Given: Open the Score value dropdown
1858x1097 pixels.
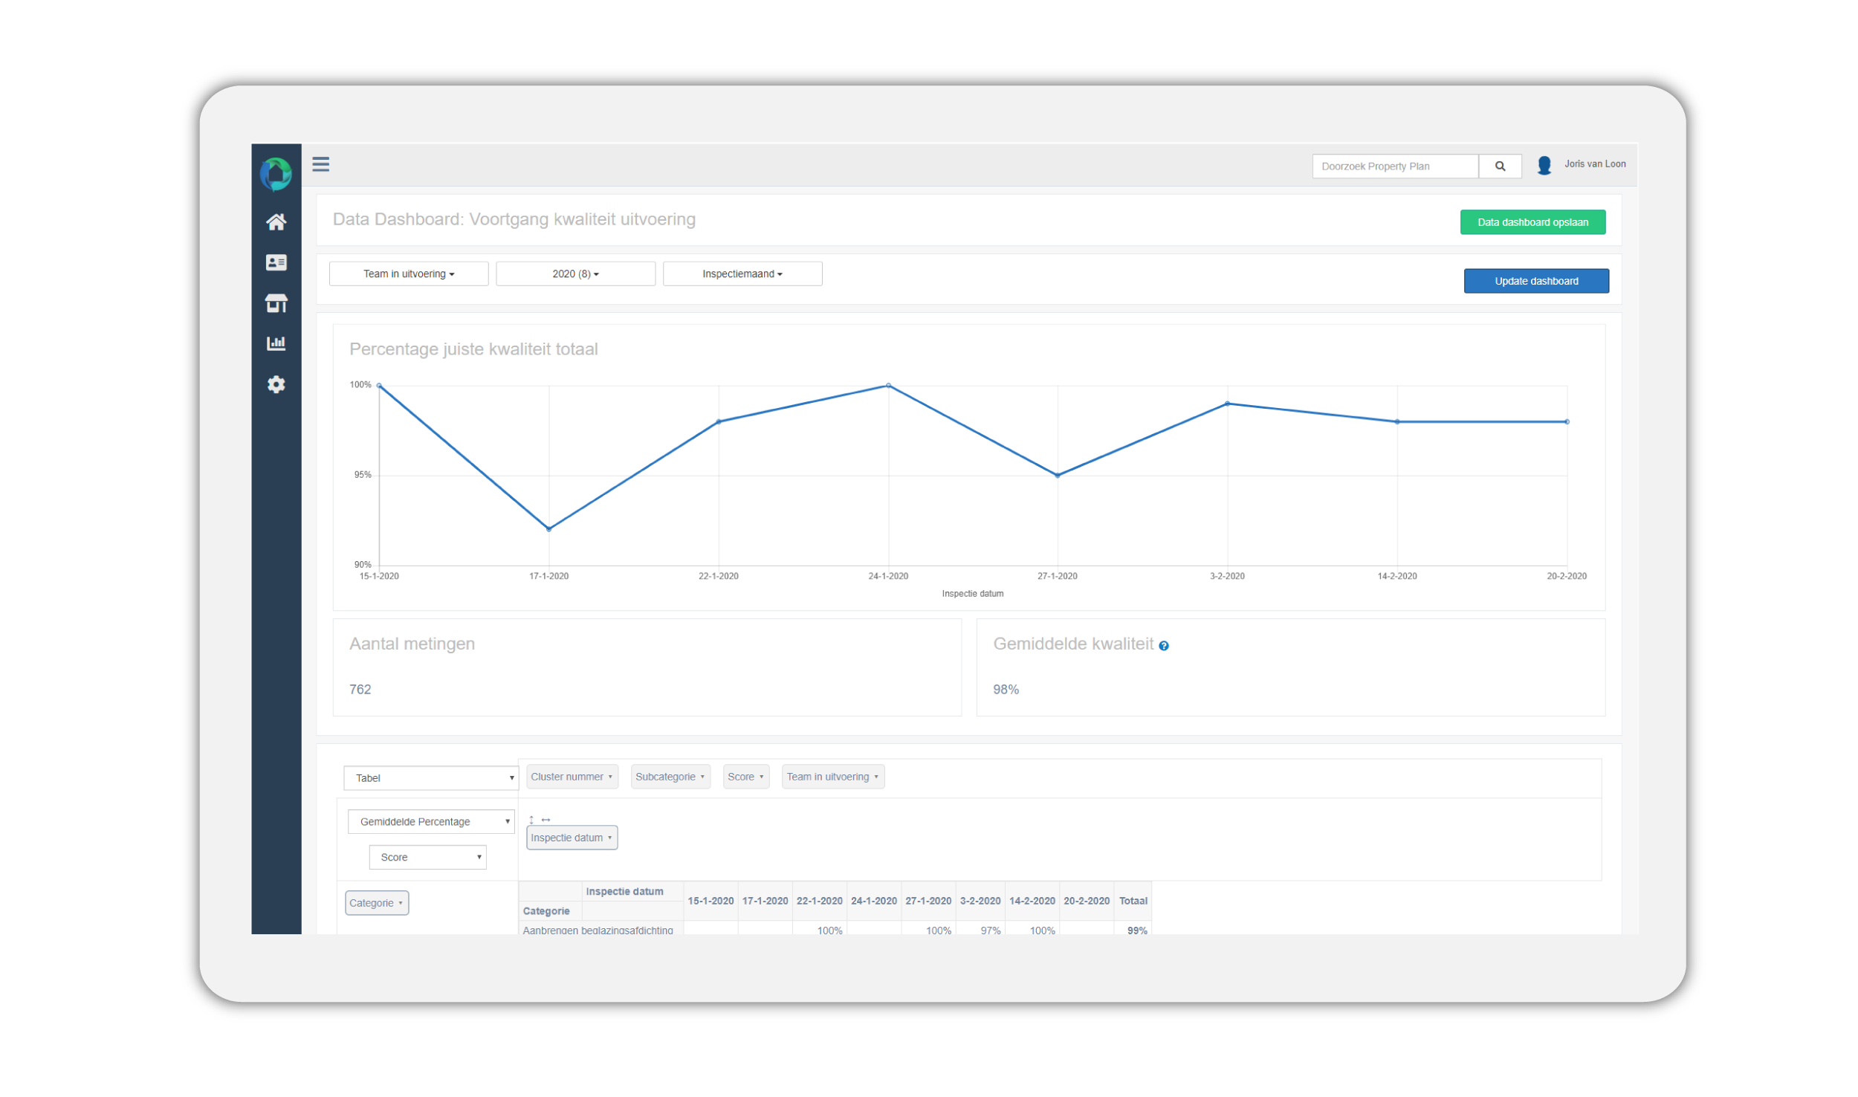Looking at the screenshot, I should click(428, 858).
